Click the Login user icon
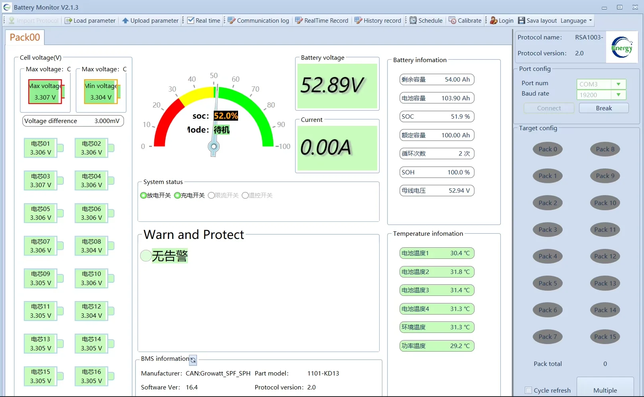The width and height of the screenshot is (644, 397). pos(494,21)
